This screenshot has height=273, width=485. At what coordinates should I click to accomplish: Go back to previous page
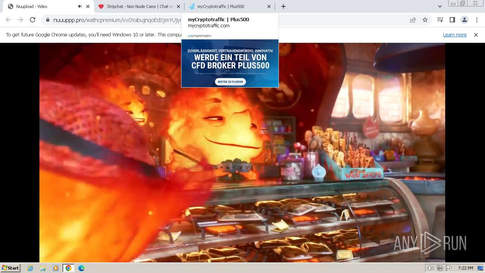8,20
